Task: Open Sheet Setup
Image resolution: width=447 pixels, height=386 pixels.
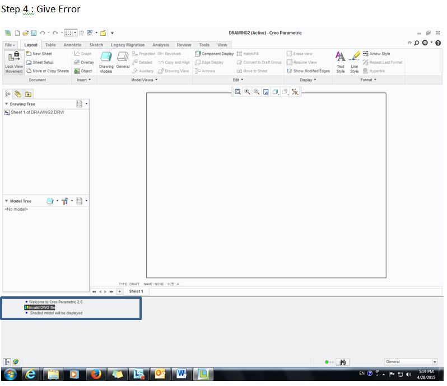Action: (40, 62)
